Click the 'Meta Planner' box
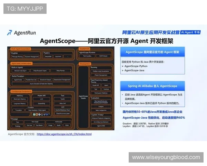 click(61, 71)
